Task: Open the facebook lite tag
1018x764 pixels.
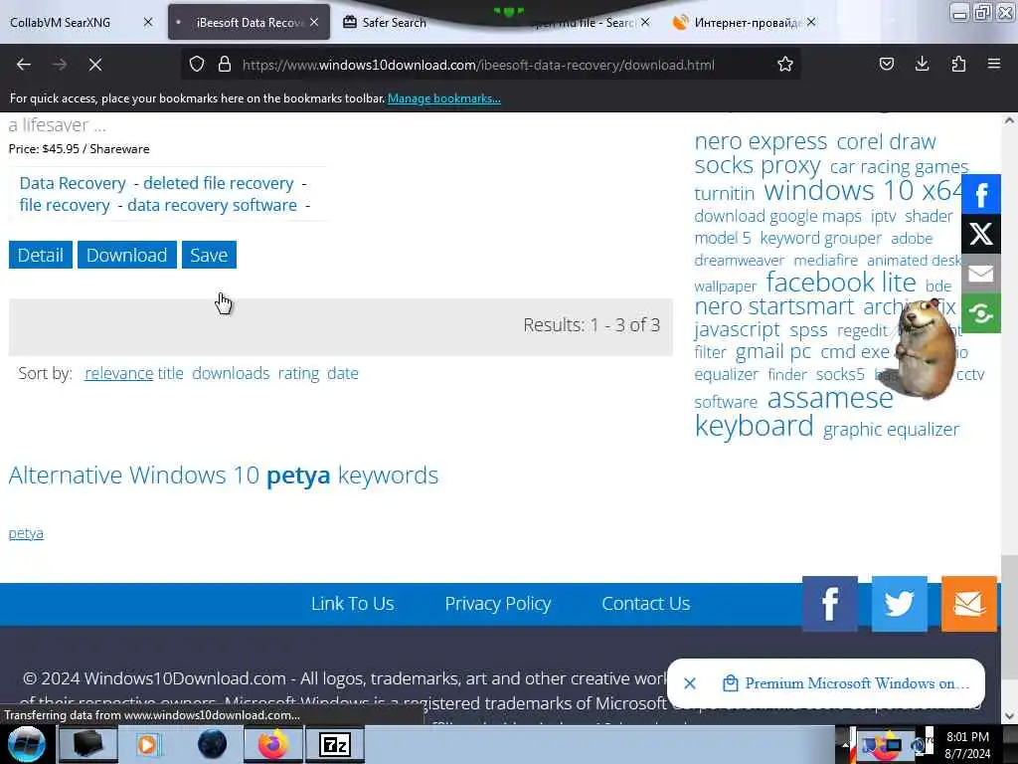Action: pos(841,283)
